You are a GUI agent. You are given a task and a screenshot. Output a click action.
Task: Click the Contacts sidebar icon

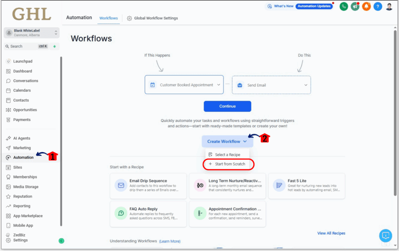click(x=9, y=100)
